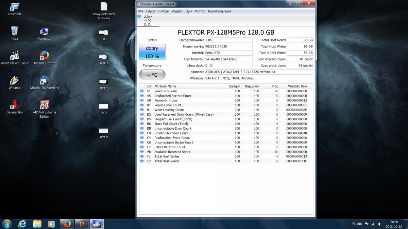Select the C: D: disk tab
408x229 pixels.
coord(148,20)
